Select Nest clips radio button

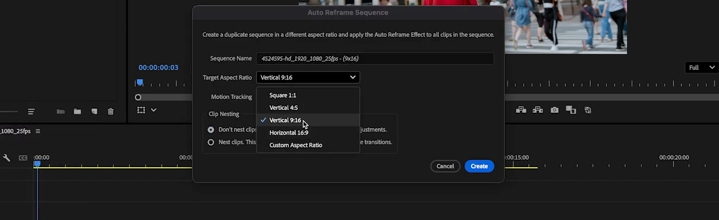click(211, 142)
